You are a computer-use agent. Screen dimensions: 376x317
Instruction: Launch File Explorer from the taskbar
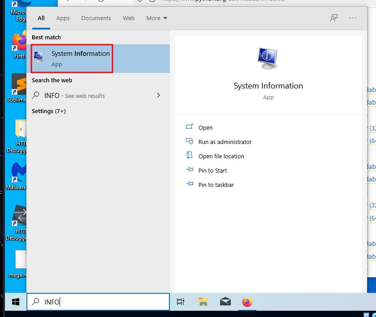[x=203, y=302]
